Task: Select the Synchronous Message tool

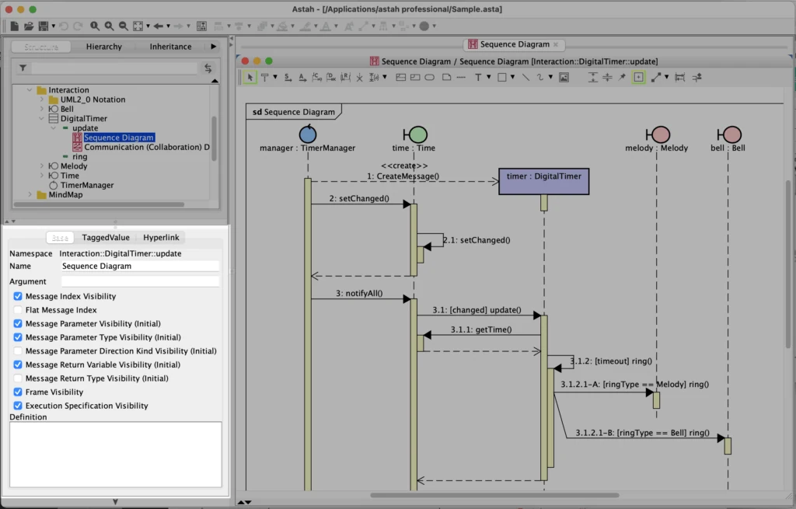Action: coord(288,77)
